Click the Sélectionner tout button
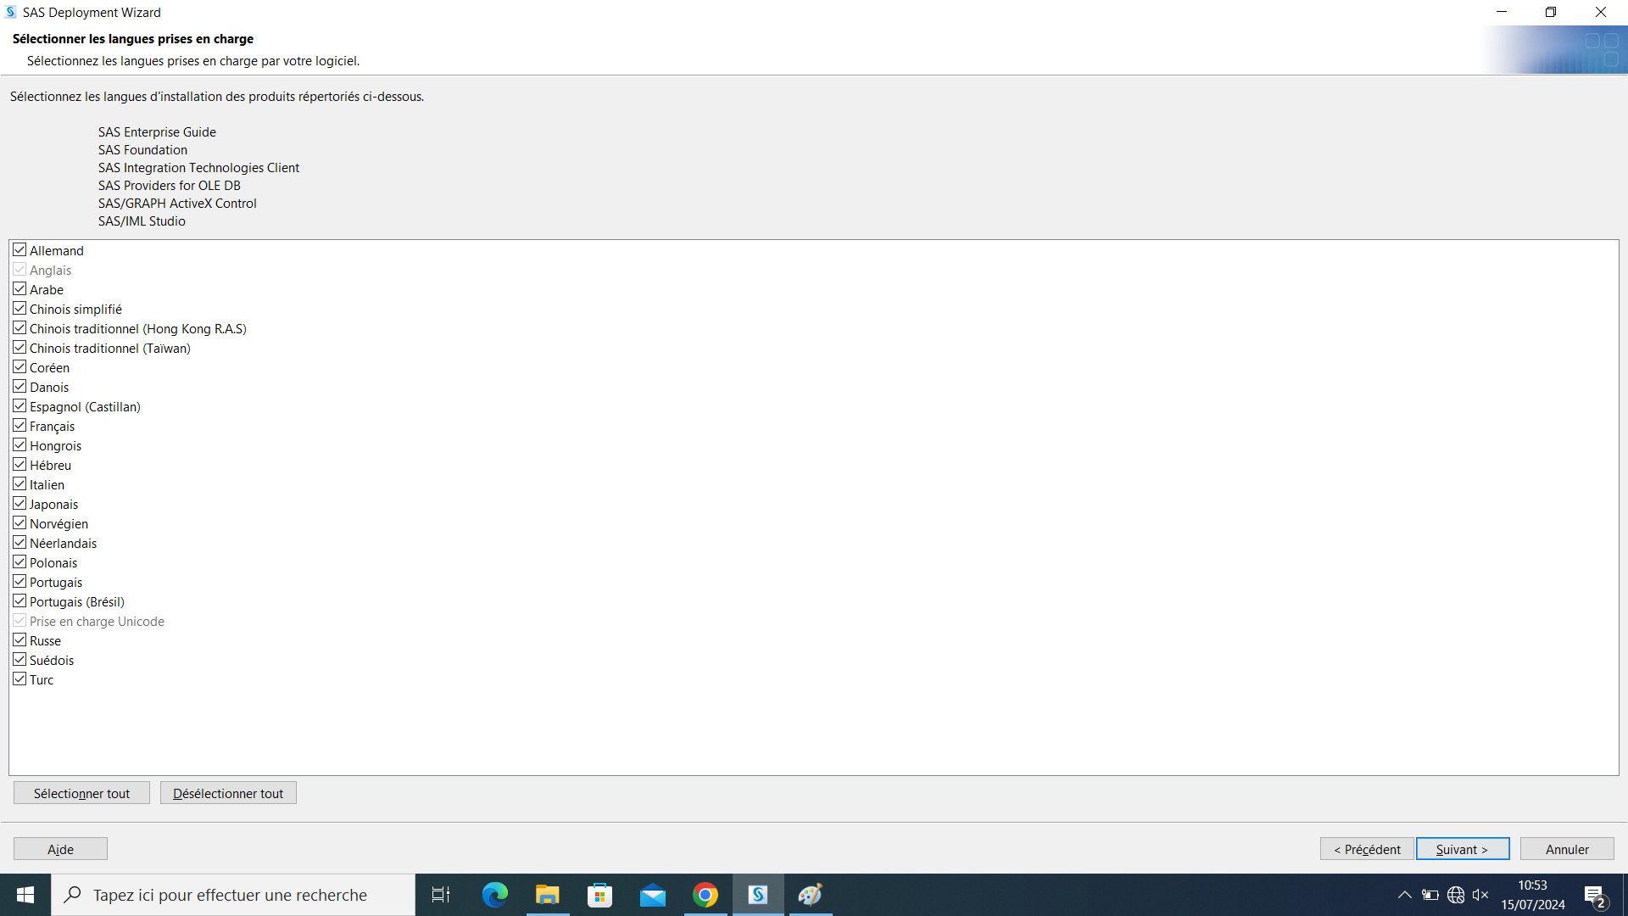 point(81,793)
